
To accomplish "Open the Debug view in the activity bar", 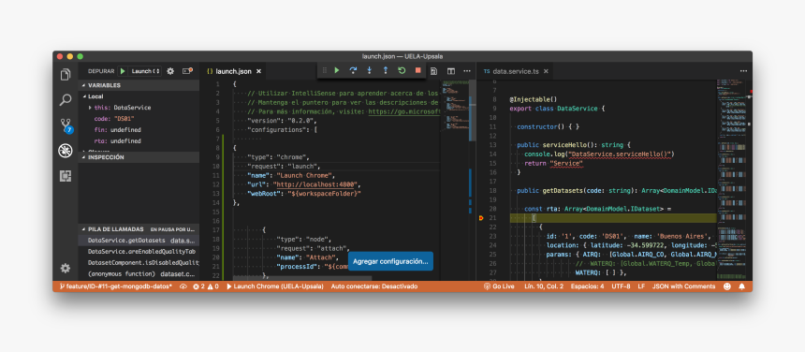I will (66, 151).
